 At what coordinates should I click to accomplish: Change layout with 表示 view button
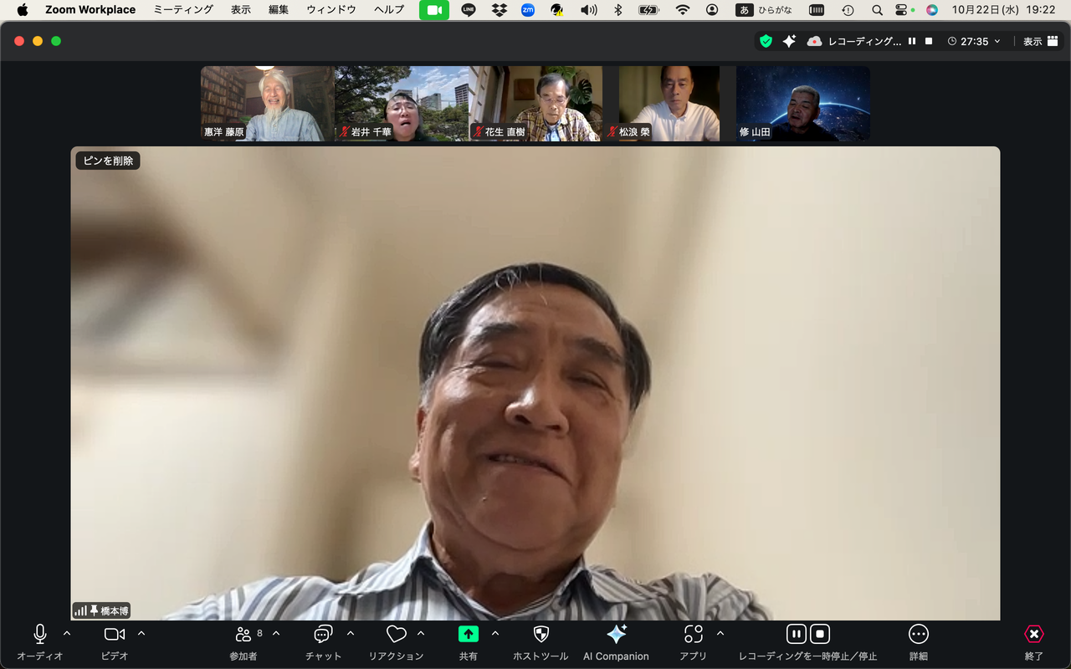click(x=1041, y=41)
